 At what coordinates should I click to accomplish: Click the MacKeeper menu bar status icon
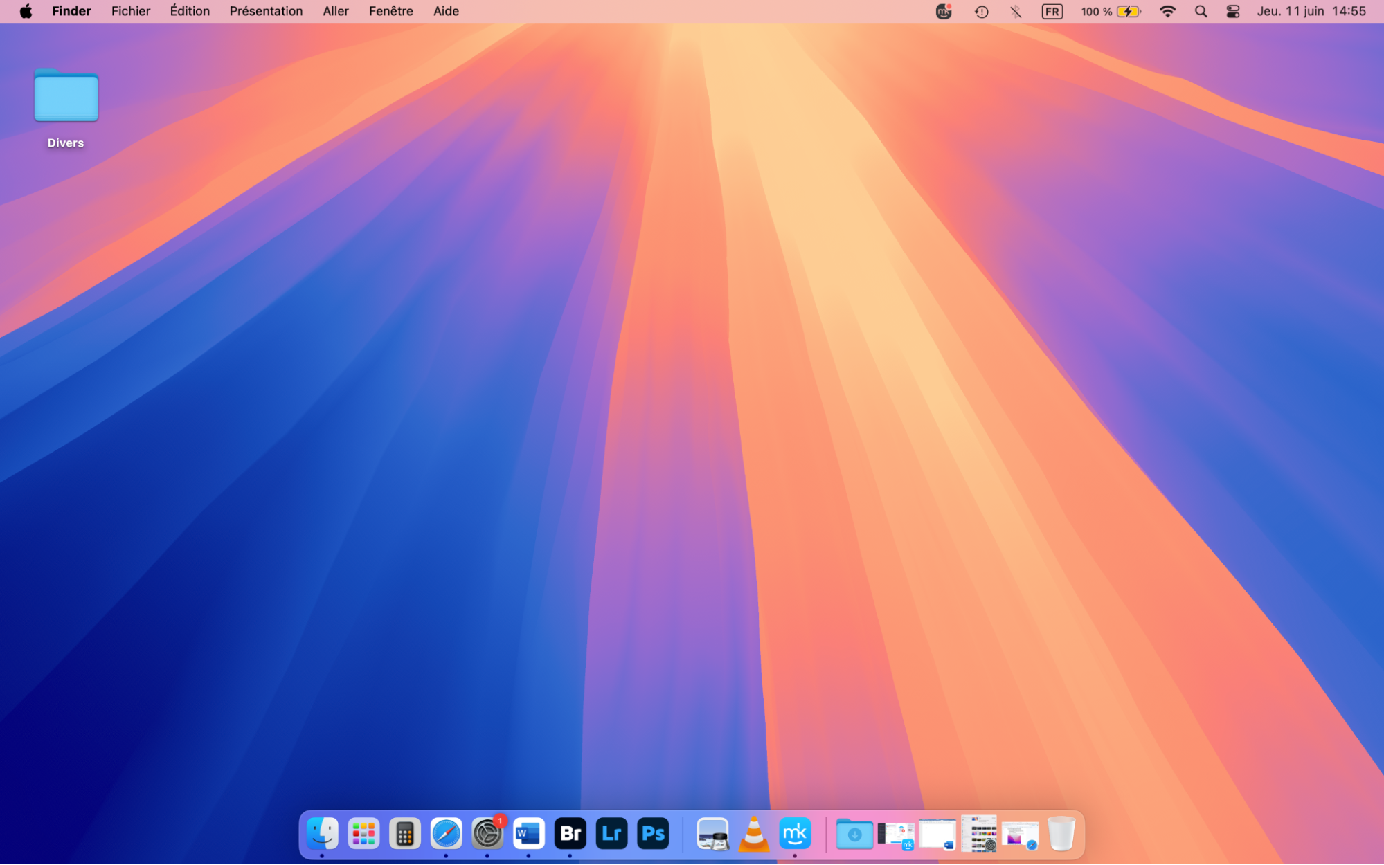click(x=944, y=11)
